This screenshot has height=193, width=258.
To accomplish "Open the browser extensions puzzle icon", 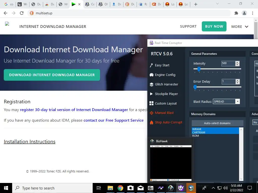I will 236,13.
